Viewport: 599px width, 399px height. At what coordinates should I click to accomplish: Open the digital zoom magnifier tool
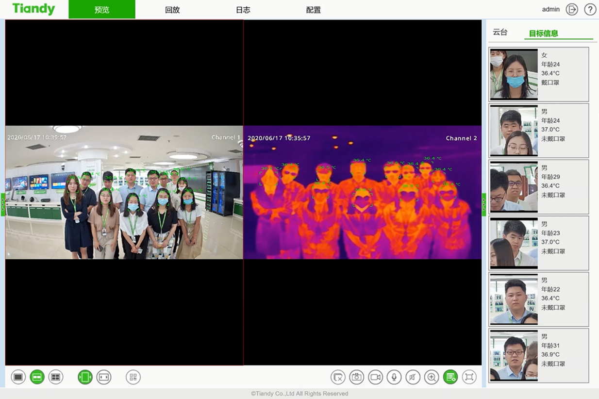coord(432,377)
